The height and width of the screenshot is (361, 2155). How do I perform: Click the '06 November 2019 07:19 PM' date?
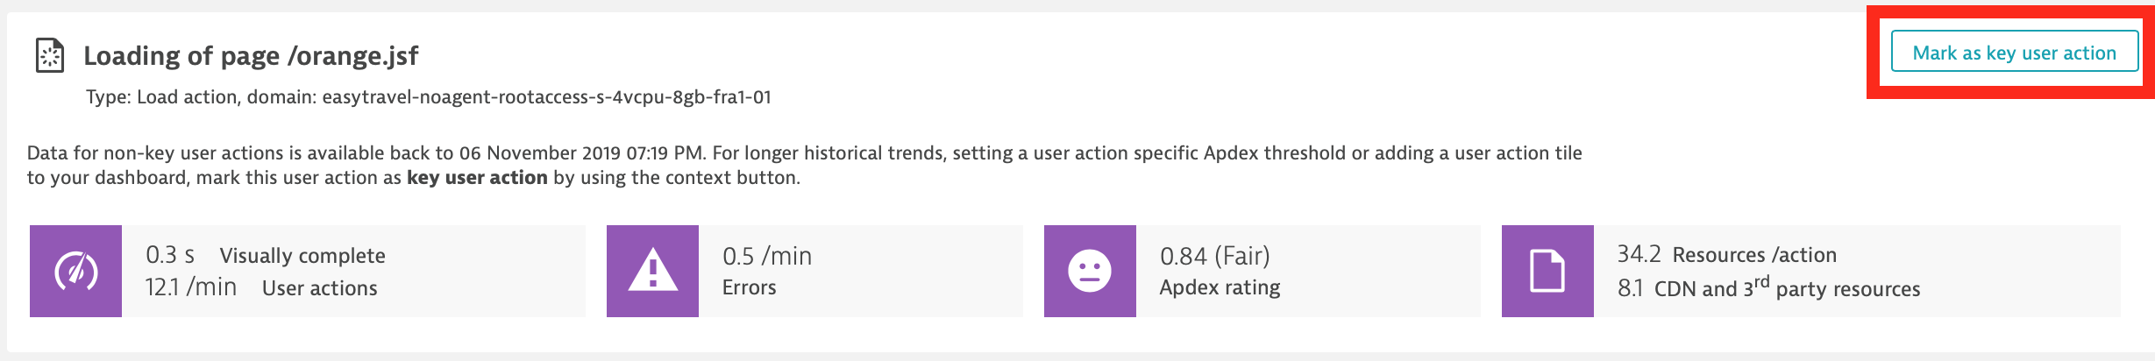(x=581, y=153)
